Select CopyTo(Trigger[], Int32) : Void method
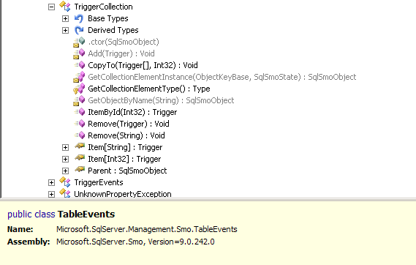Image resolution: width=416 pixels, height=265 pixels. [143, 65]
